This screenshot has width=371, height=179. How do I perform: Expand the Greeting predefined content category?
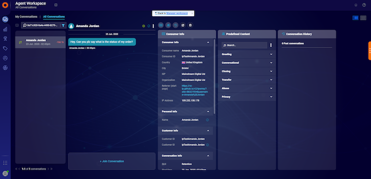tap(247, 54)
